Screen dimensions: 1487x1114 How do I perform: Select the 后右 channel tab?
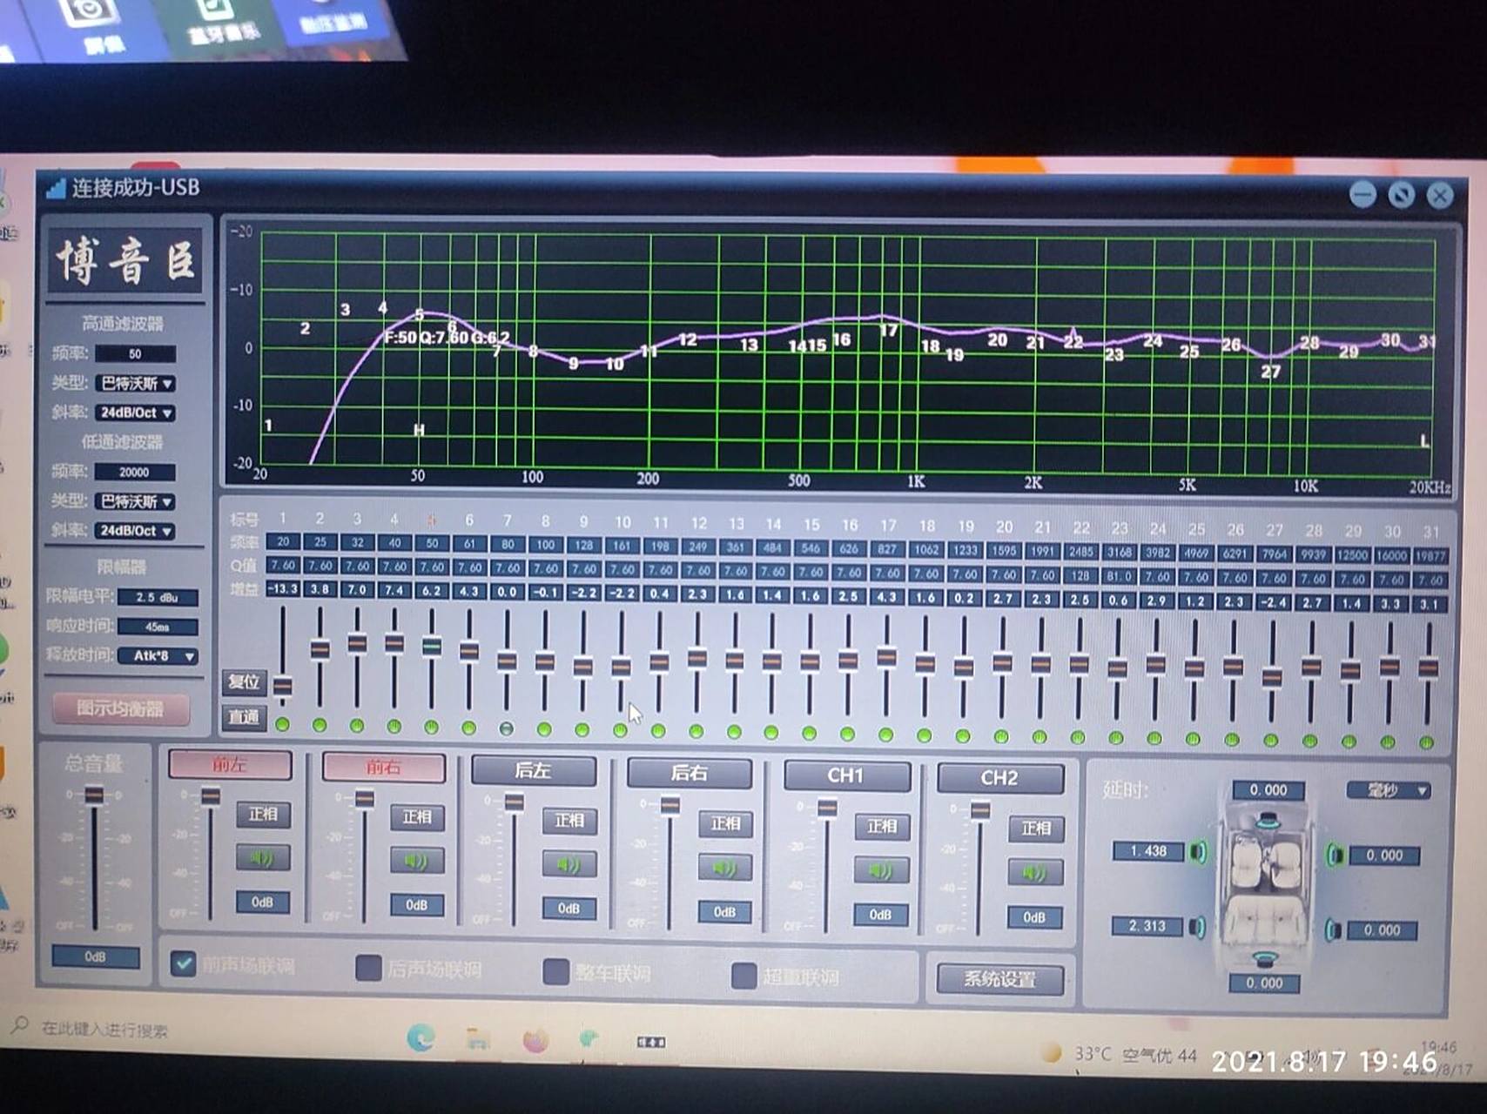pos(689,773)
